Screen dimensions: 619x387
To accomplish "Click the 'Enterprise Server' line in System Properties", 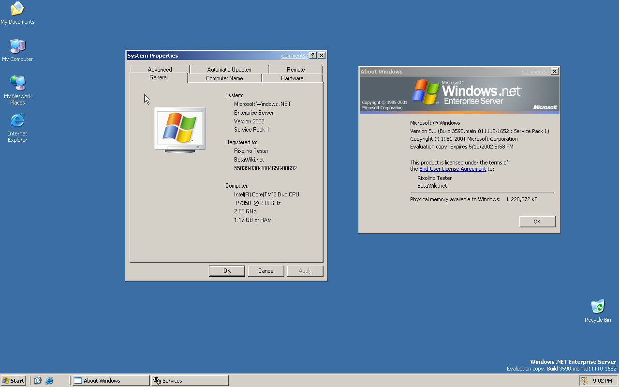I will (254, 113).
